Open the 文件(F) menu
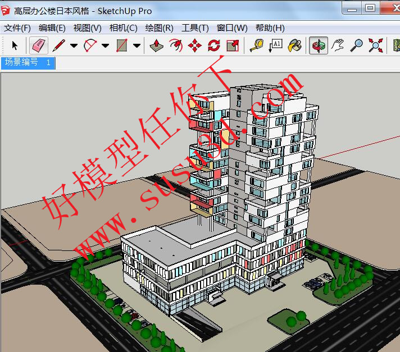Image resolution: width=400 pixels, height=352 pixels. pyautogui.click(x=17, y=28)
